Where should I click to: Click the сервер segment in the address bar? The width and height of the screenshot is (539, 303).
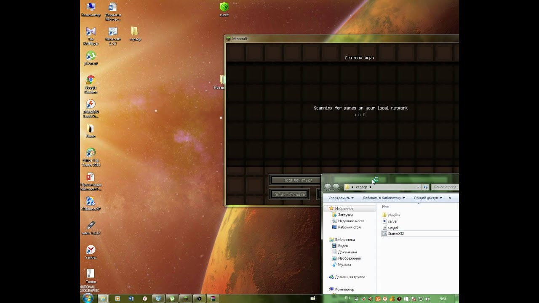click(x=361, y=187)
